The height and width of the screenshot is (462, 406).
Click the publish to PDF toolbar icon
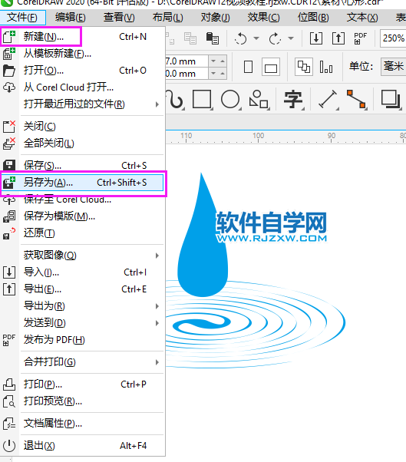pyautogui.click(x=360, y=38)
